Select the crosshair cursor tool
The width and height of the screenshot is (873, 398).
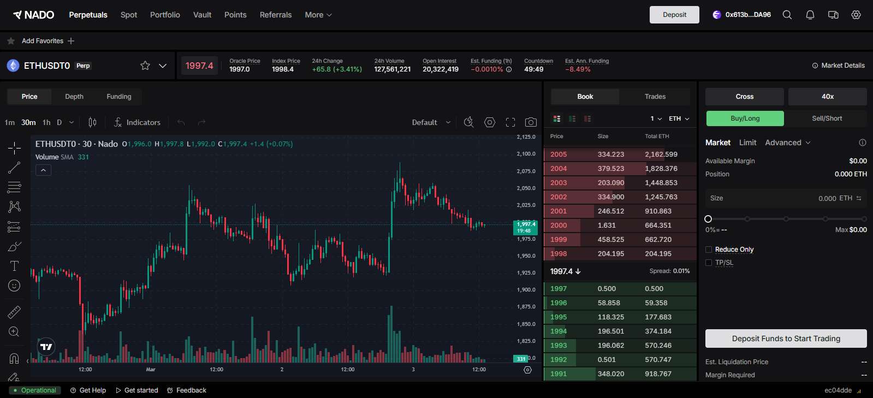click(14, 147)
